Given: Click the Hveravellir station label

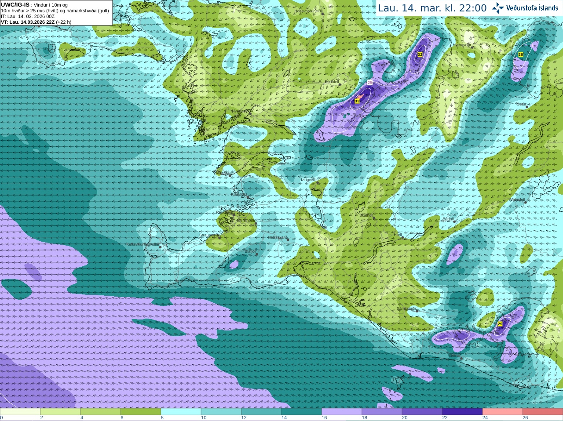Looking at the screenshot, I should [462, 45].
